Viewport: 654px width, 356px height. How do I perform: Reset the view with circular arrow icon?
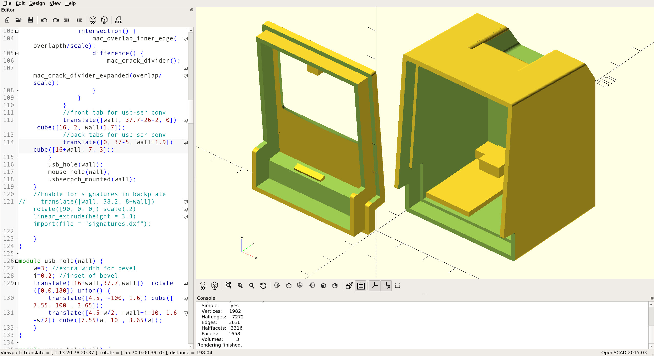coord(263,285)
